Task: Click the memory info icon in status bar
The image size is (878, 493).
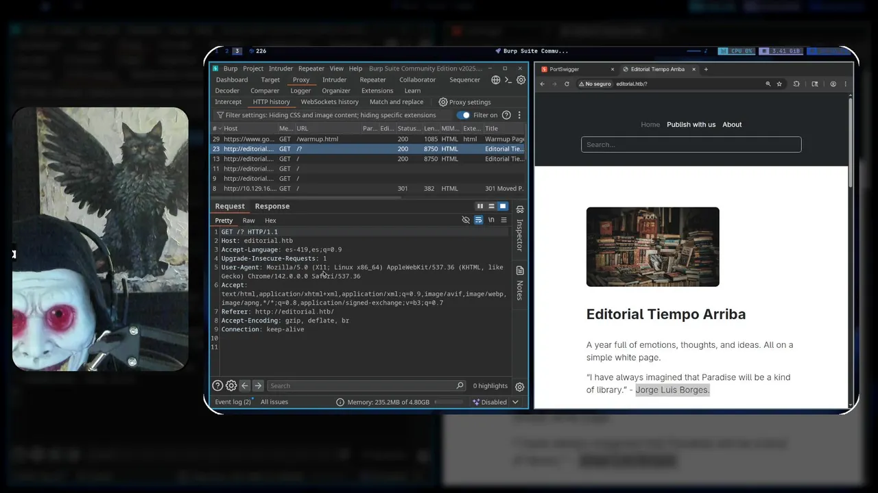Action: [340, 402]
